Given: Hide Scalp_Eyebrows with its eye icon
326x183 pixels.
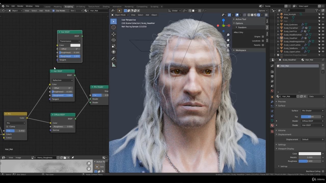Looking at the screenshot, I should pos(323,24).
